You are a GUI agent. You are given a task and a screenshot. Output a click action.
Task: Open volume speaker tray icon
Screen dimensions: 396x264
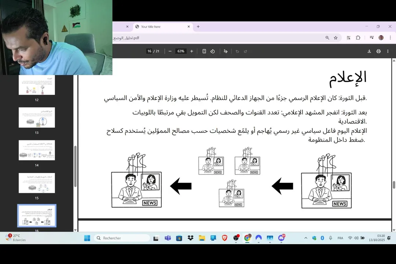pos(356,238)
